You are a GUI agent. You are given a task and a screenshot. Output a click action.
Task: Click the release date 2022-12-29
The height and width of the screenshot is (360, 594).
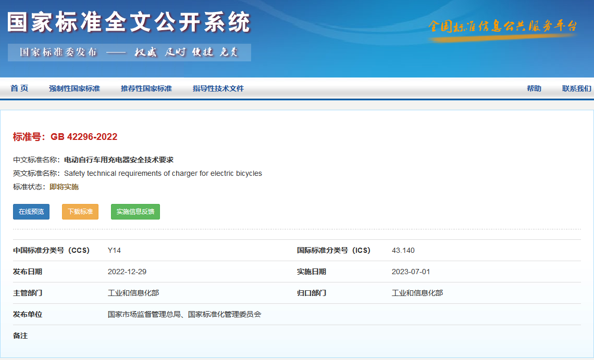(x=127, y=272)
